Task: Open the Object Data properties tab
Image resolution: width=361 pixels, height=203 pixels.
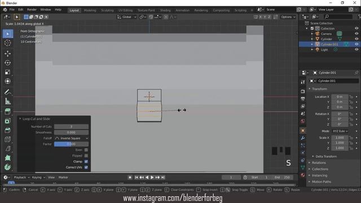Action: (303, 167)
